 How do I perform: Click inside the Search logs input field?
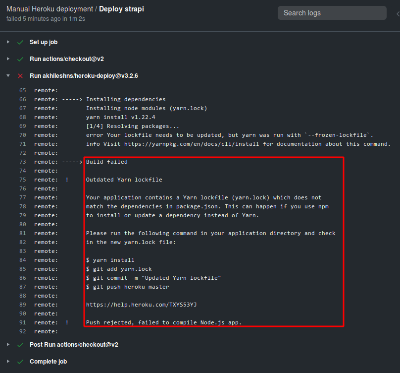click(x=332, y=12)
